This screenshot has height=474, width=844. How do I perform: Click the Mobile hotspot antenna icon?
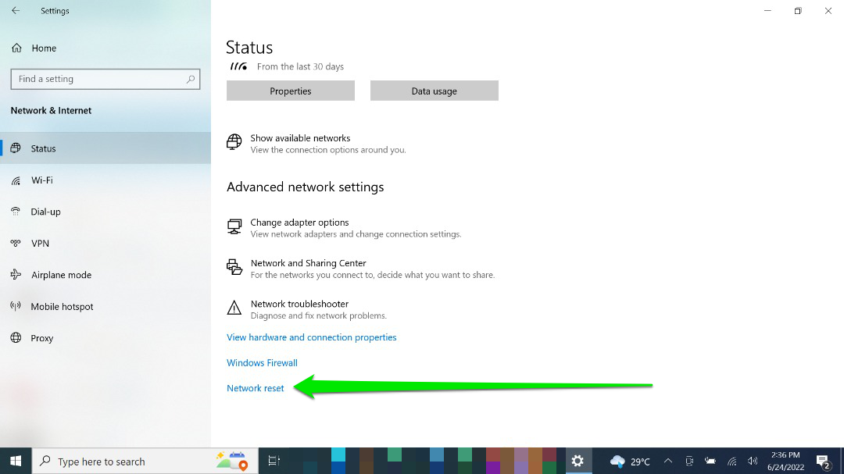click(16, 306)
